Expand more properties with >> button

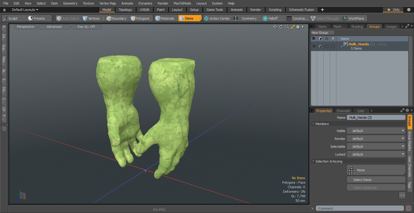tap(402, 195)
